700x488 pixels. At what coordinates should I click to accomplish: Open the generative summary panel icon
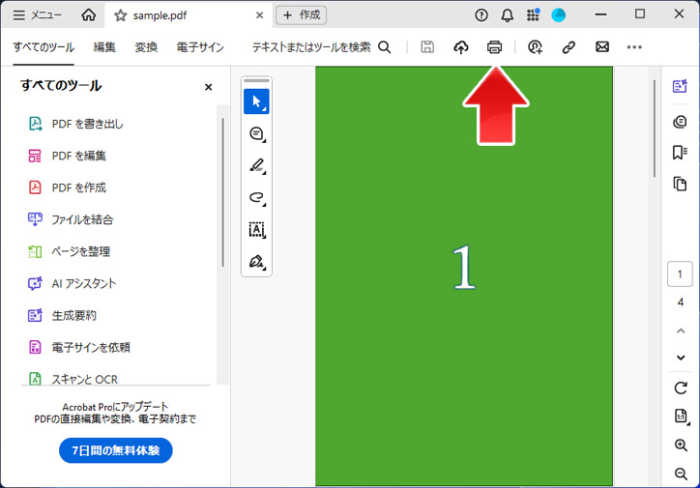[x=680, y=86]
